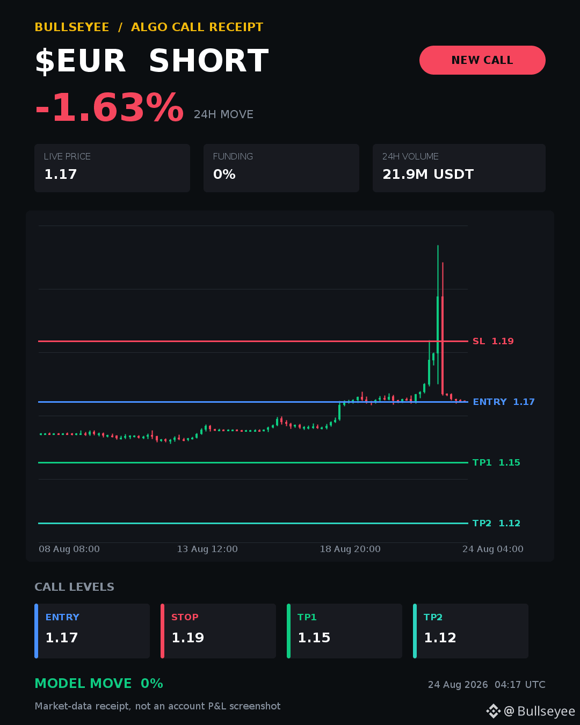
Task: Click the 18 Aug 20:00 axis label
Action: (350, 549)
